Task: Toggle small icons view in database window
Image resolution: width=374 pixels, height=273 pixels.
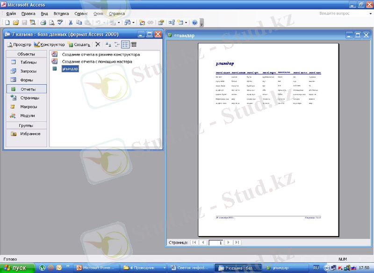Action: coord(115,44)
